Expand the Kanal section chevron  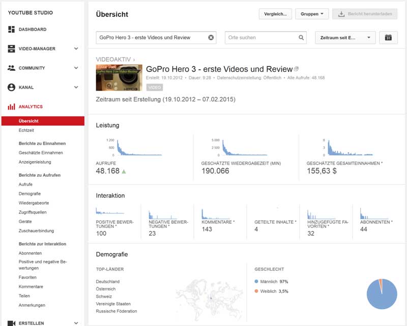(x=76, y=87)
